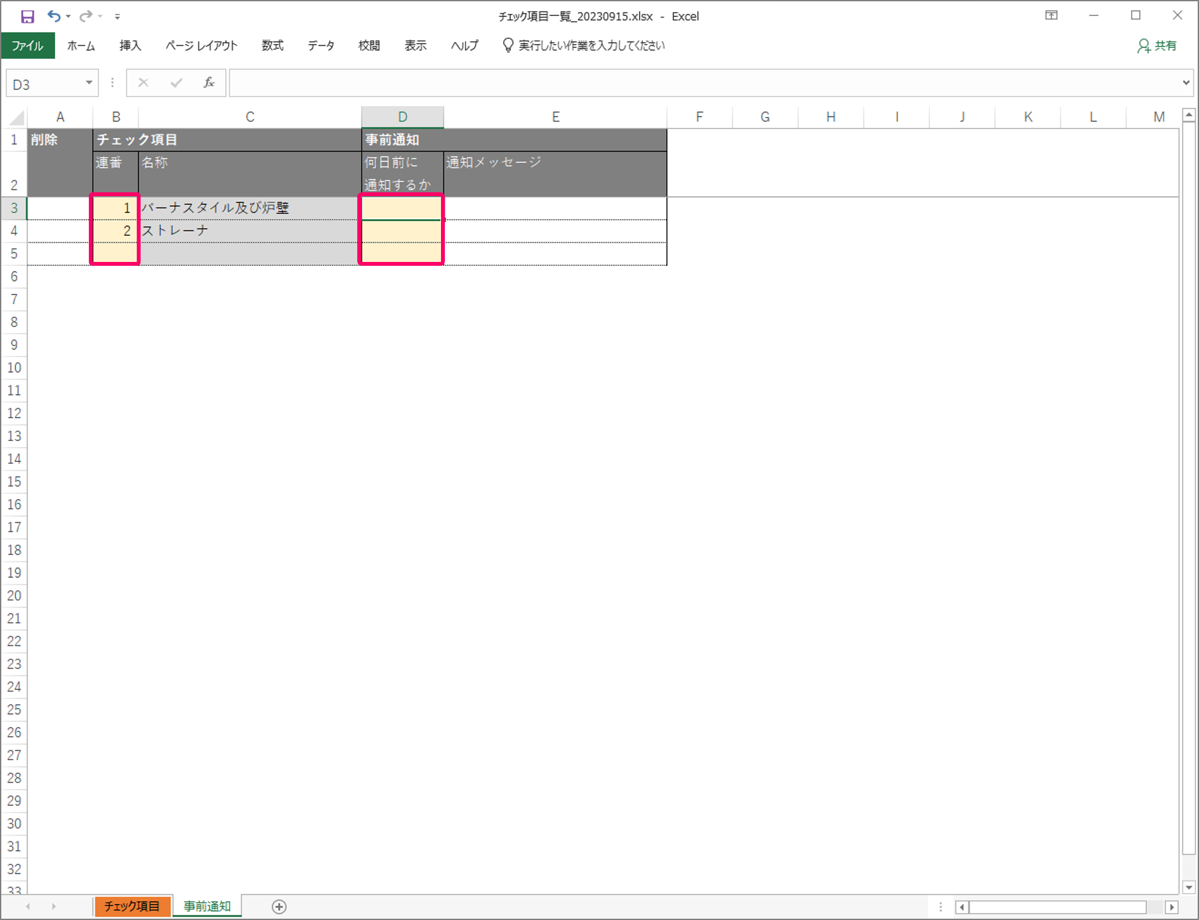Click the Share (共有) icon
The image size is (1199, 920).
coord(1157,46)
